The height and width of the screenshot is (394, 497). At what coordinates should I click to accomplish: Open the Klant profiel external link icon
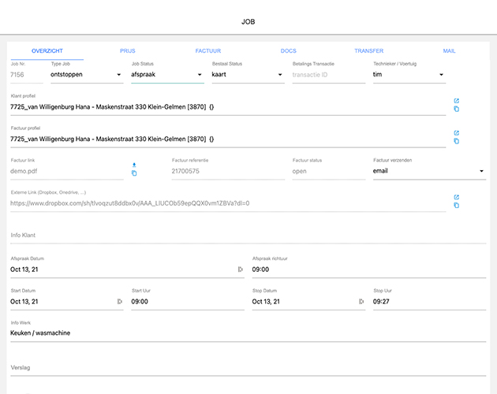pos(457,101)
